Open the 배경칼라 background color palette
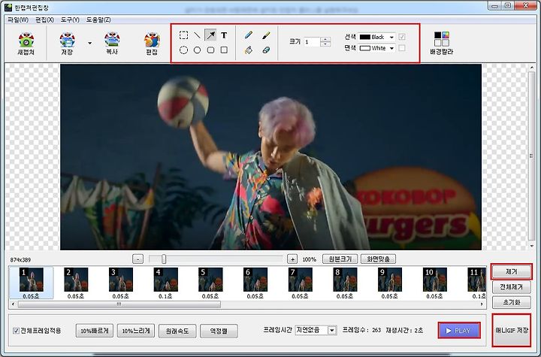The height and width of the screenshot is (357, 541). tap(442, 43)
